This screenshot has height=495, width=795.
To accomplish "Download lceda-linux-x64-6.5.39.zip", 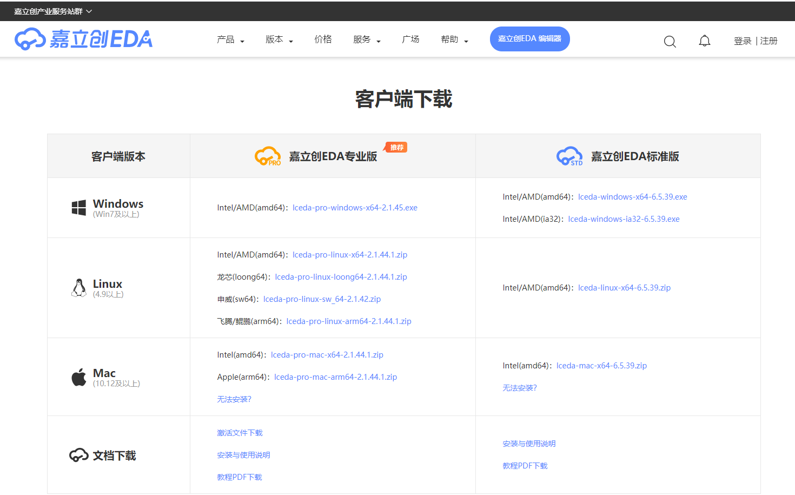I will pyautogui.click(x=624, y=288).
